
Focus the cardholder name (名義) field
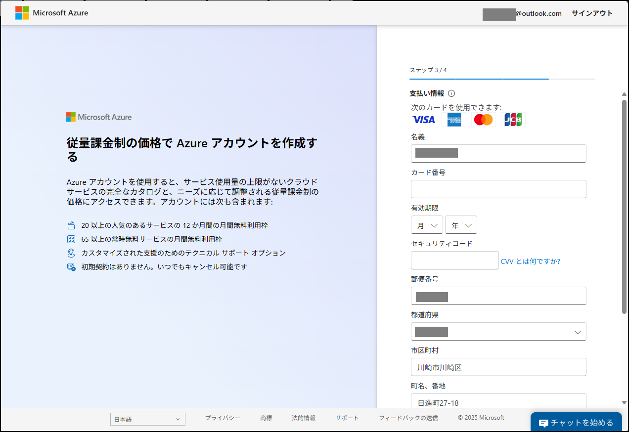pos(498,153)
